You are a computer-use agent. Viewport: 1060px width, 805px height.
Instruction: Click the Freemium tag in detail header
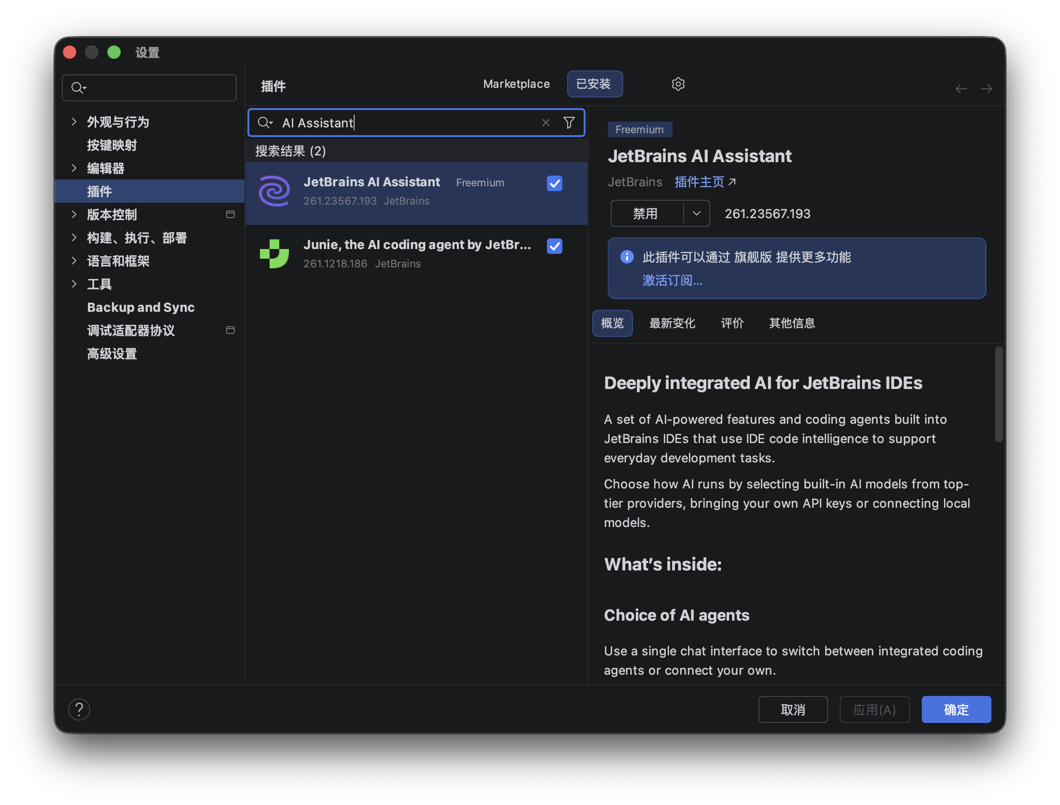(639, 129)
